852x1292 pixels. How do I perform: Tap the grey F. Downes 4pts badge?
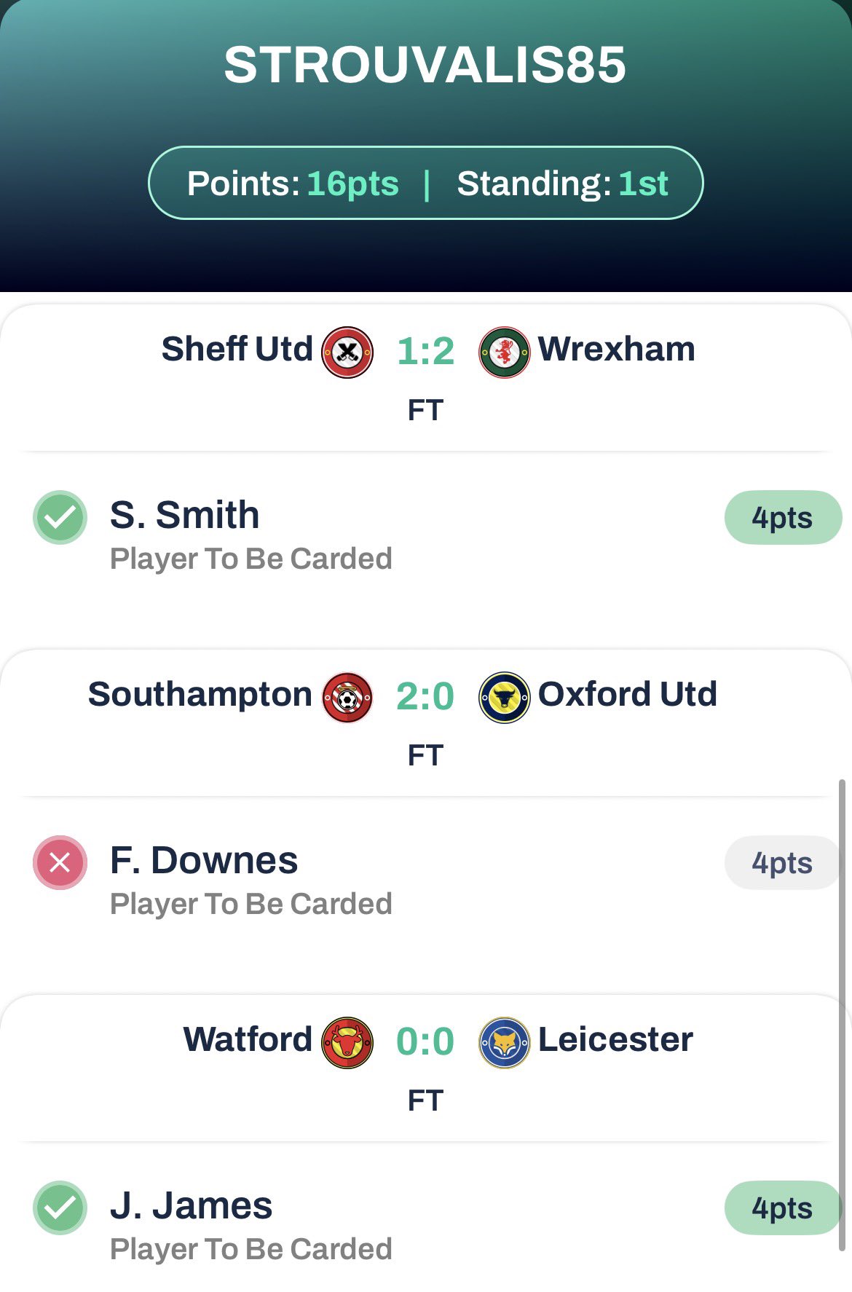781,863
